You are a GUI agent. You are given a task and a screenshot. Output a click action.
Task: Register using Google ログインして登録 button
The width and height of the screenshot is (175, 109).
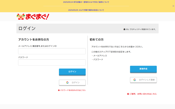point(143,80)
